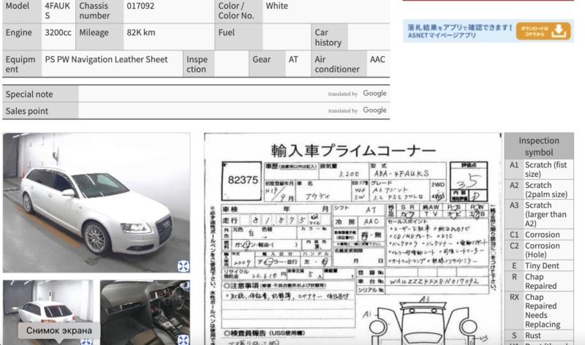585x345 pixels.
Task: Open the large front-view photo of the white Audi
Action: click(95, 201)
